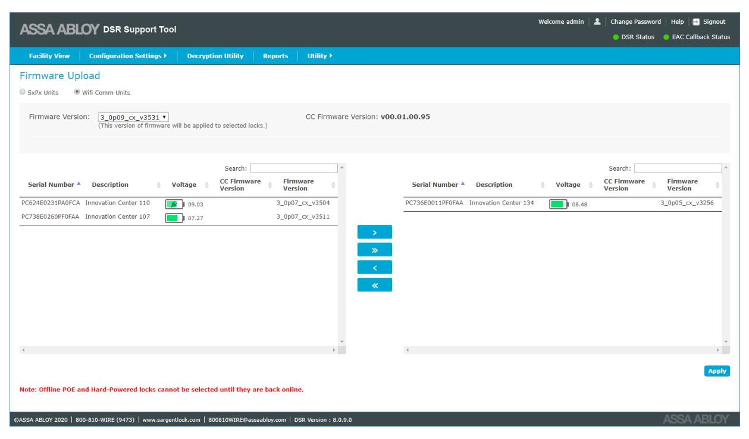Image resolution: width=749 pixels, height=439 pixels.
Task: Click battery icon for Innovation Center 134
Action: point(559,203)
